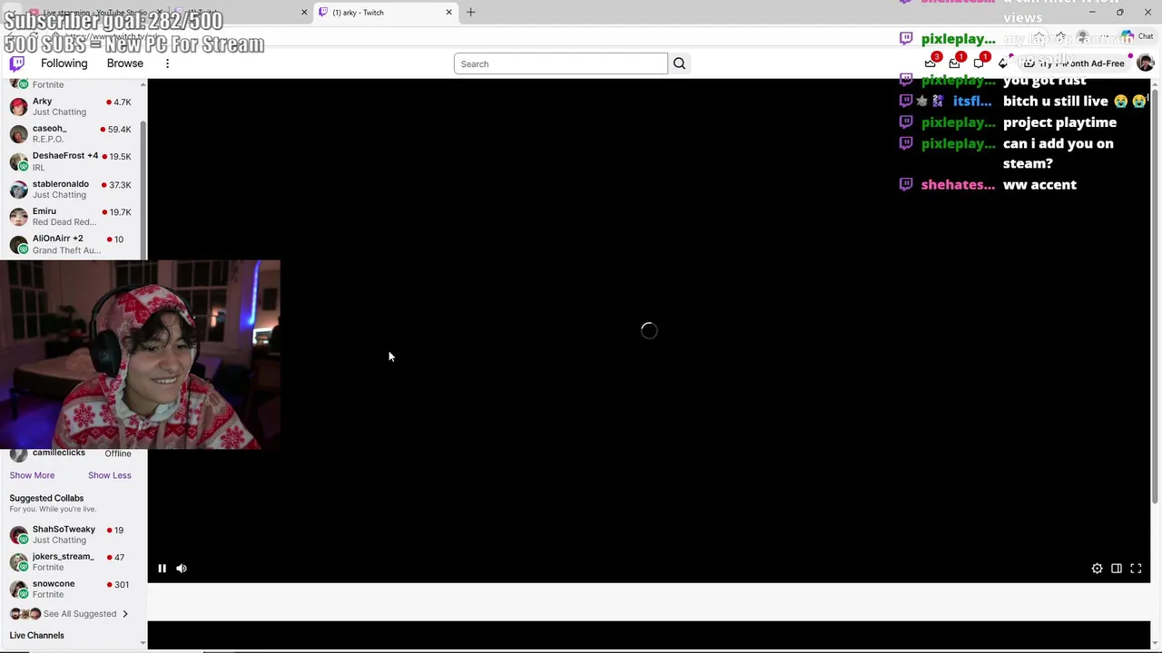Open the browser Chat copilot button

(x=1138, y=36)
